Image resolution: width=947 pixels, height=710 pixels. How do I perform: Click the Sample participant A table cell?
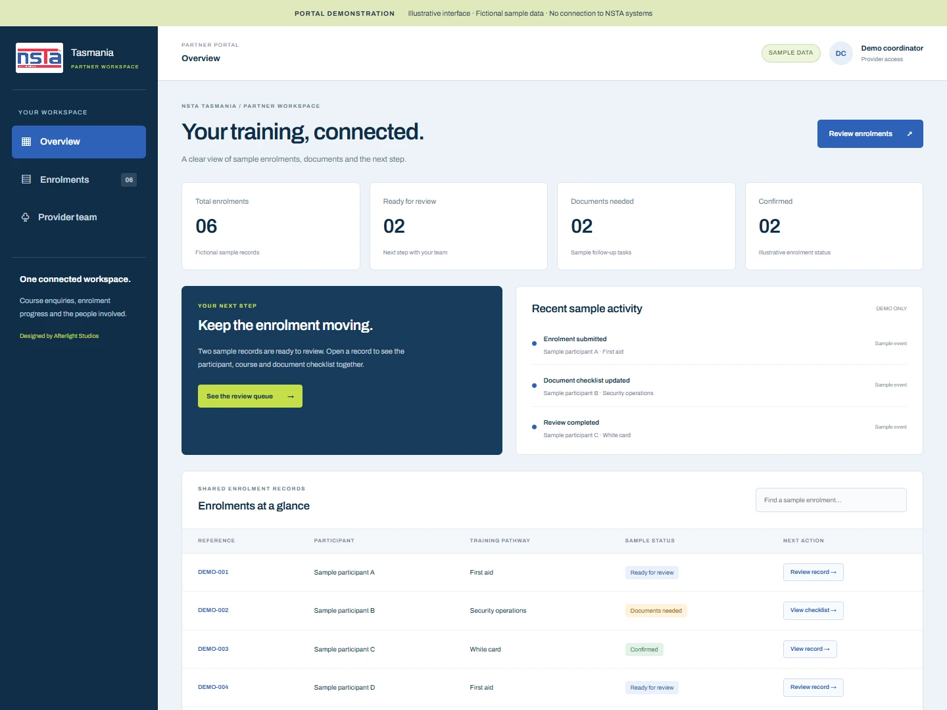[x=344, y=573]
